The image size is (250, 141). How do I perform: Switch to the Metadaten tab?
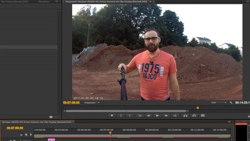[44, 2]
